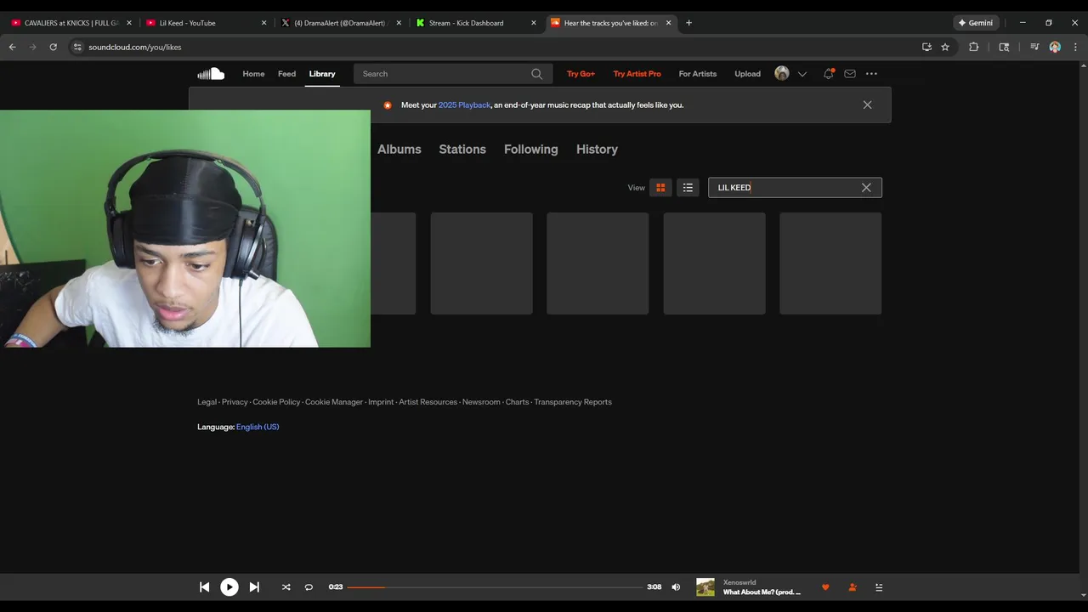Click the user avatar in header

[782, 74]
